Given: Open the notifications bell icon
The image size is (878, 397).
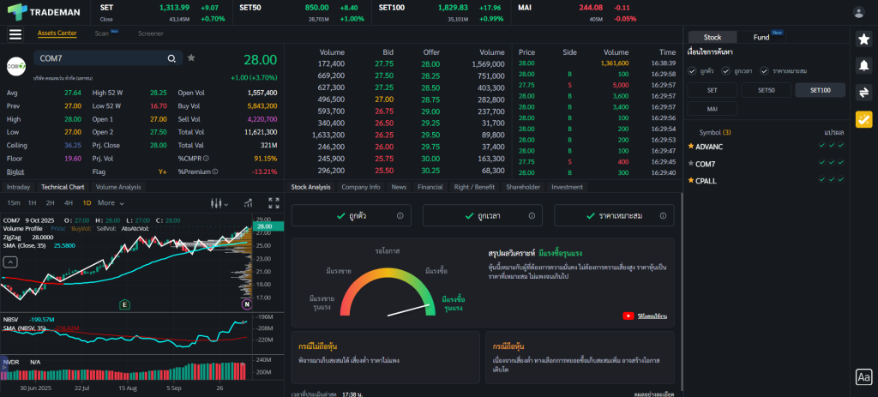Looking at the screenshot, I should [863, 65].
